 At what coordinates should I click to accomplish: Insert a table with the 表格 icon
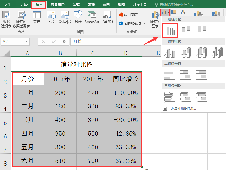point(37,17)
